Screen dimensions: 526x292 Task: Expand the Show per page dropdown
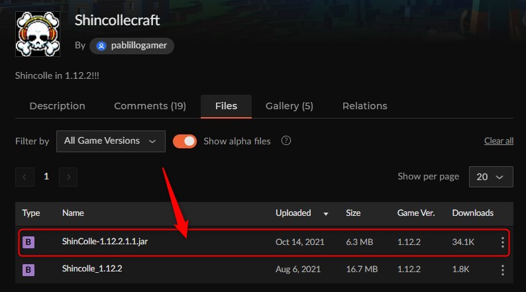[491, 177]
